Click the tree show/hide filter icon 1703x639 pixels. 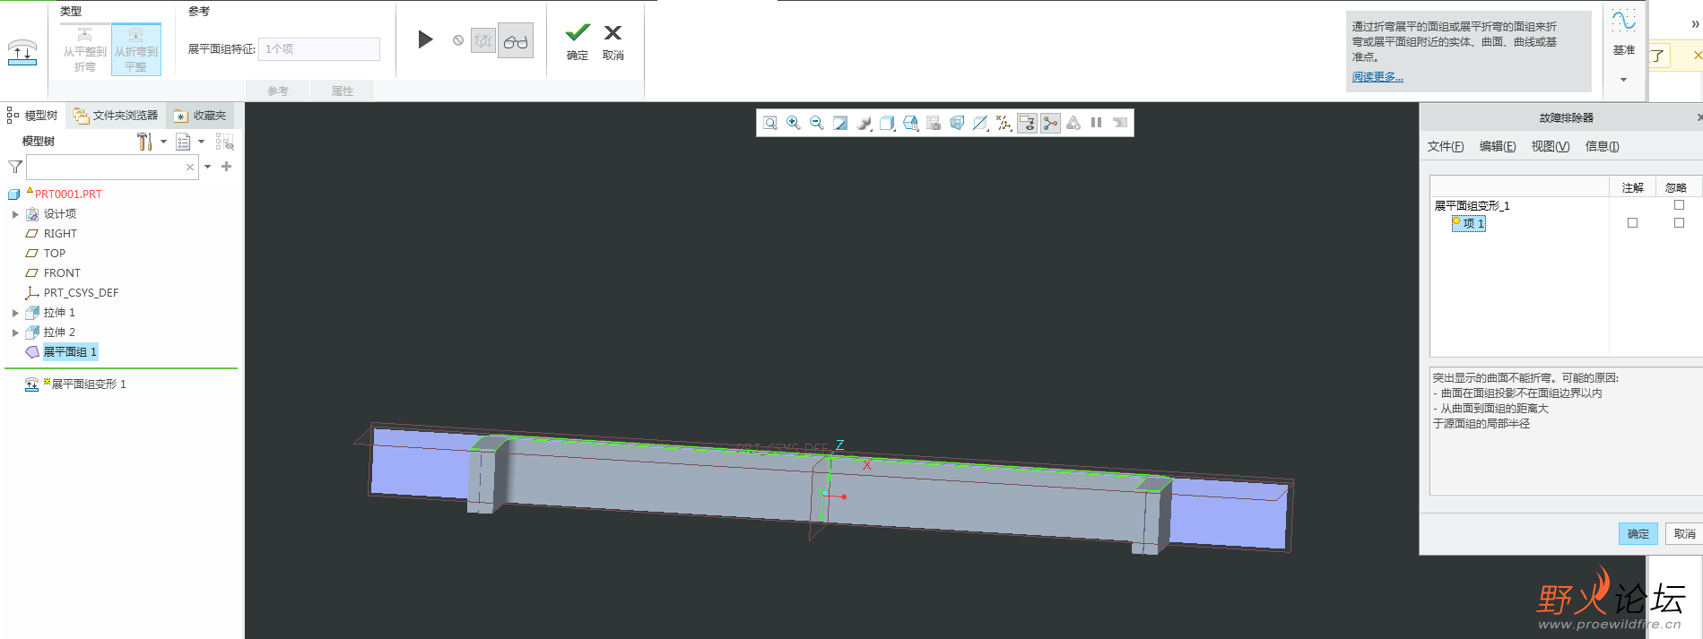coord(224,142)
